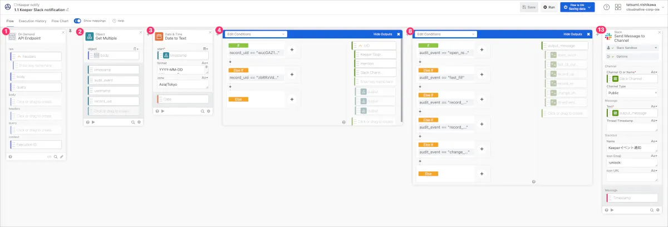Open settings gear on Send Message card
The image size is (668, 227).
(658, 209)
